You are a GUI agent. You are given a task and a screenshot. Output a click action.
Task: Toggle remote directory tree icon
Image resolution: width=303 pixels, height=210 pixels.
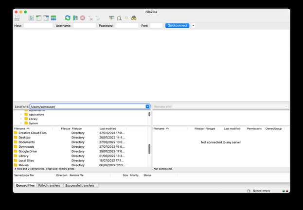[x=46, y=18]
